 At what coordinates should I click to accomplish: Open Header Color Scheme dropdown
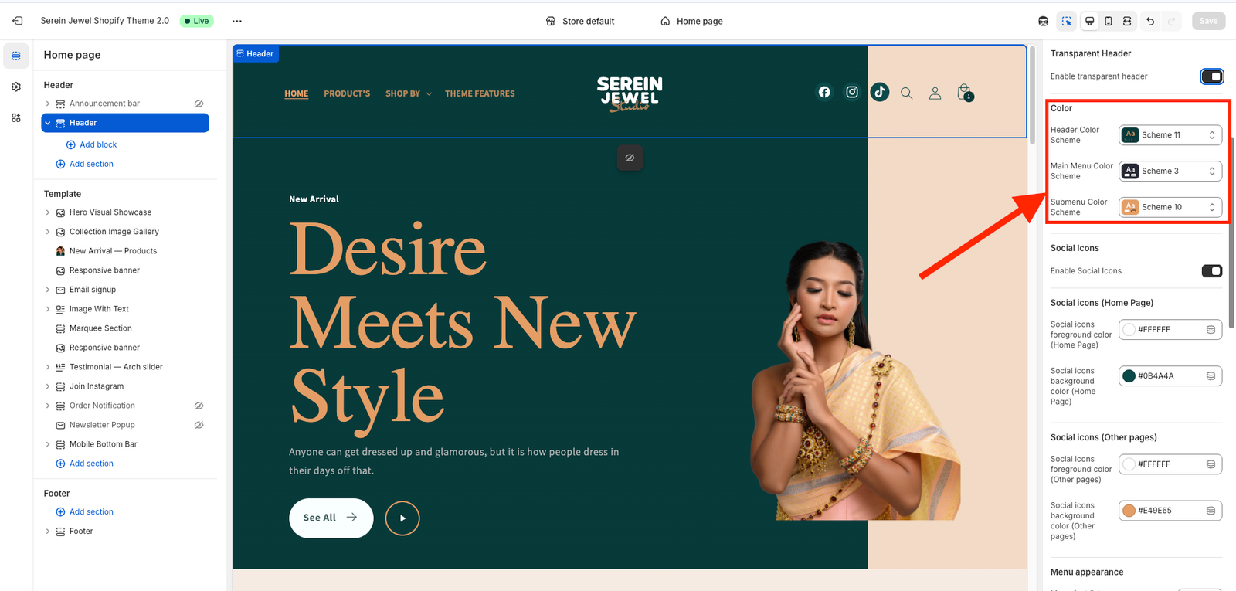1170,135
